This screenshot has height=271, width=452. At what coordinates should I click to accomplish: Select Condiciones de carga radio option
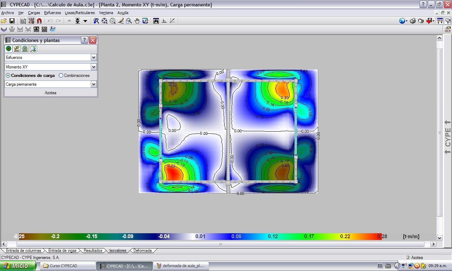click(8, 76)
